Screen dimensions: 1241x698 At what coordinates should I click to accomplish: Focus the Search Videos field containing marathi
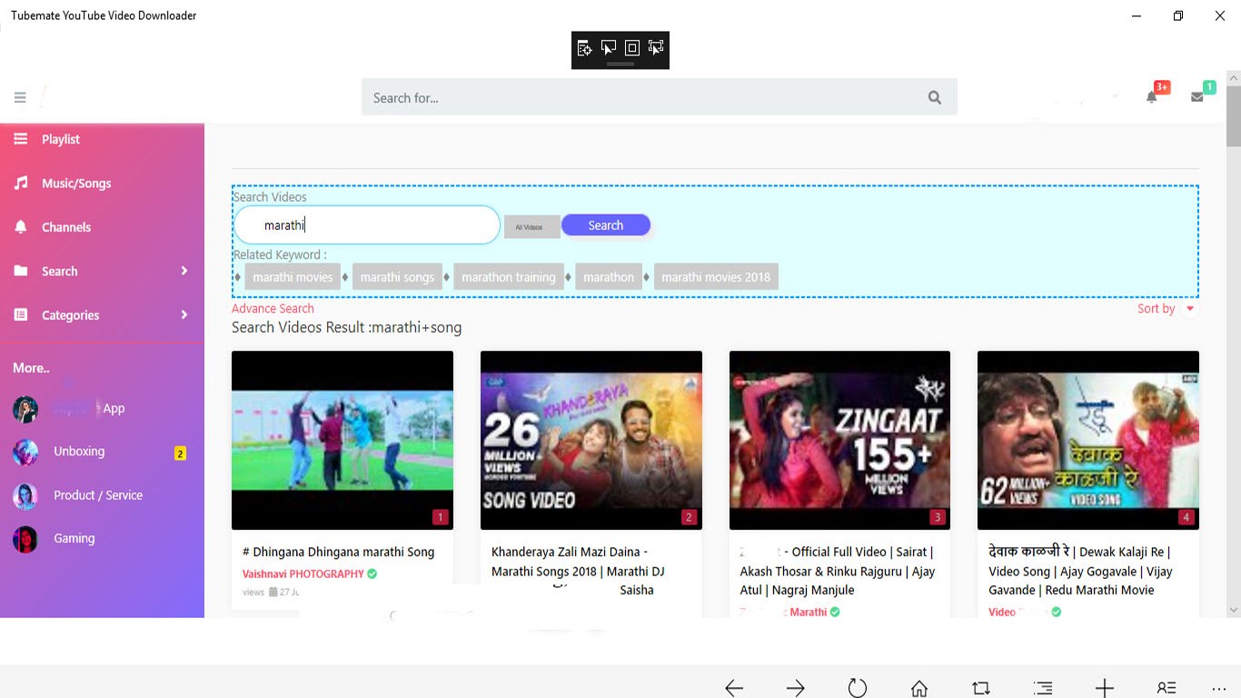(x=367, y=225)
